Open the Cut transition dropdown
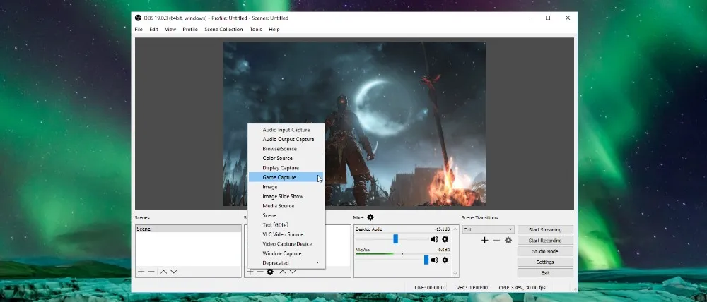This screenshot has width=707, height=302. [488, 229]
